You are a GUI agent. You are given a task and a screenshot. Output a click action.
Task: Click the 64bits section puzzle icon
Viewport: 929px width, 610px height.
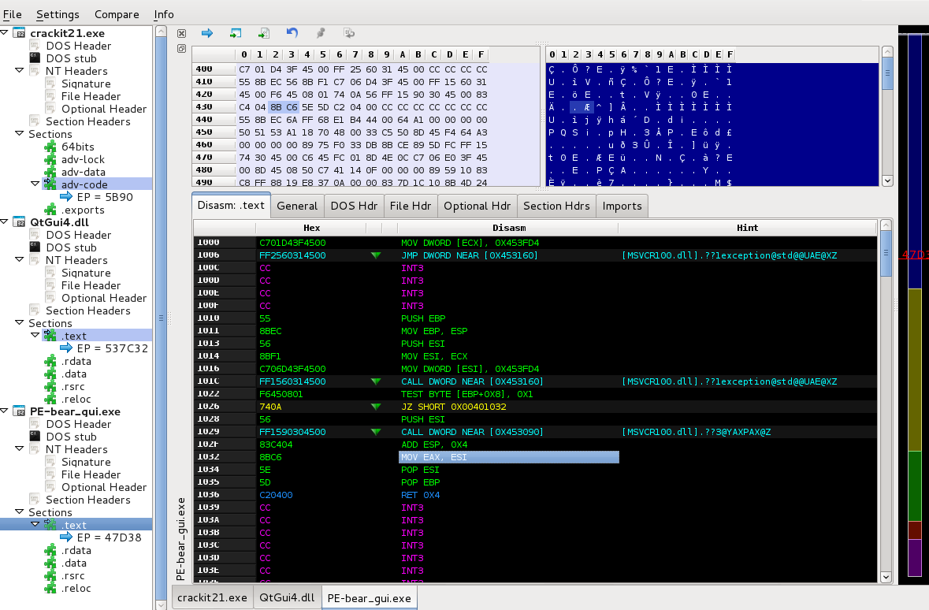tap(50, 147)
